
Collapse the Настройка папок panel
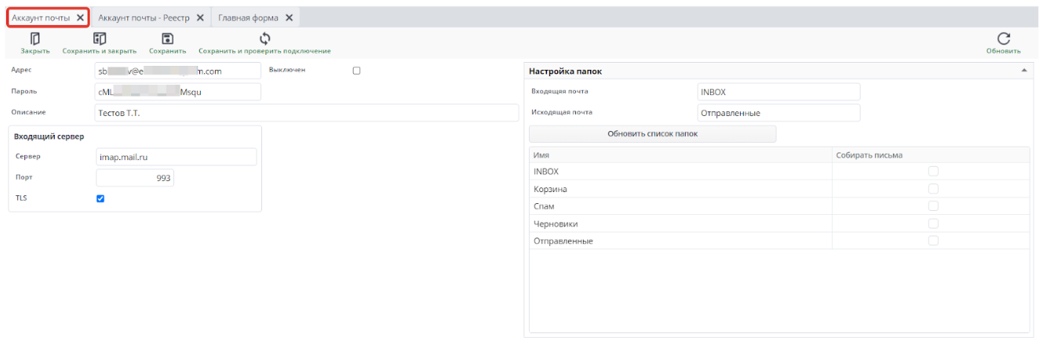coord(1023,71)
